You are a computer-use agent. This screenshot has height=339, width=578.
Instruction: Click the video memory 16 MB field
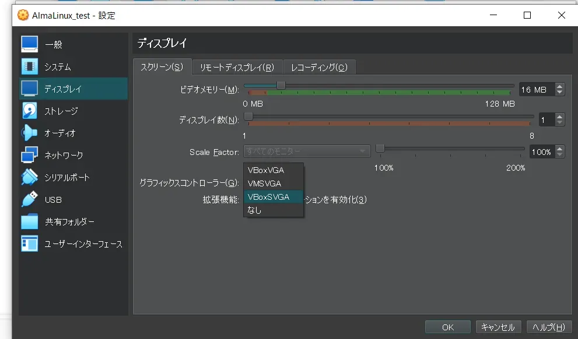(536, 90)
